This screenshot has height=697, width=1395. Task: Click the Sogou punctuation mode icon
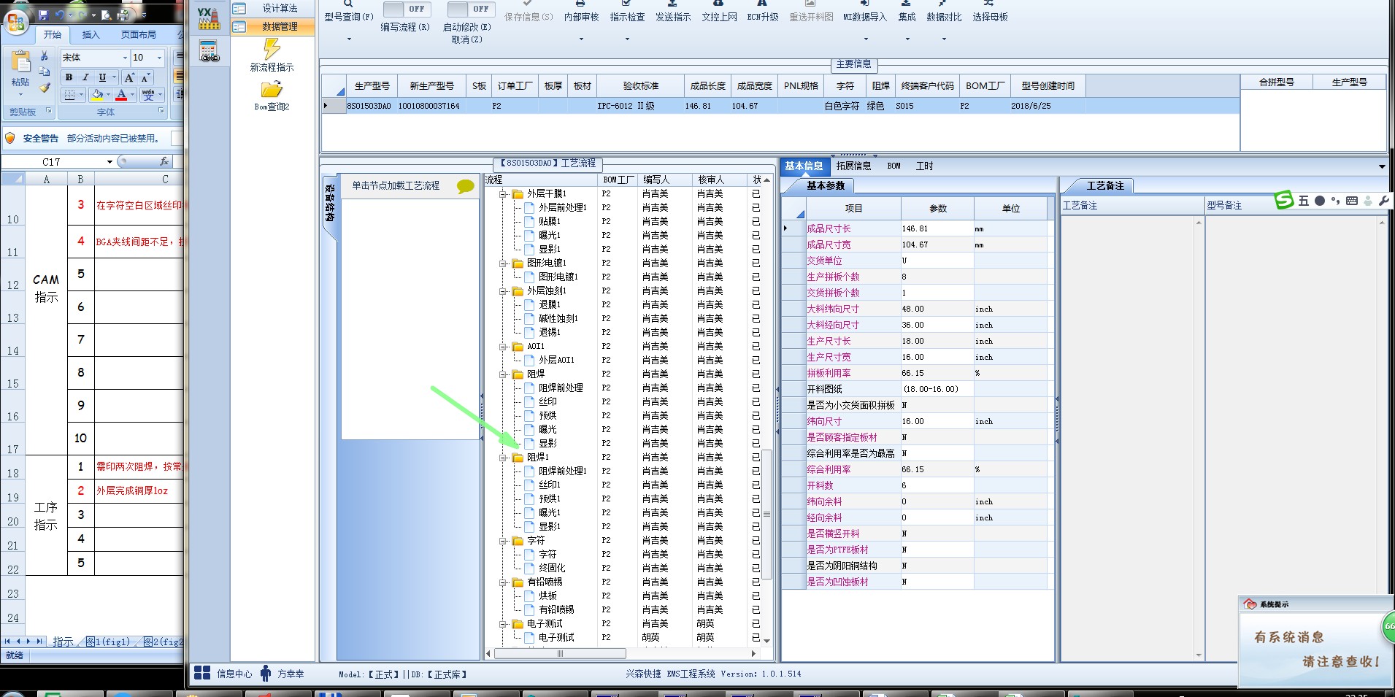coord(1335,201)
